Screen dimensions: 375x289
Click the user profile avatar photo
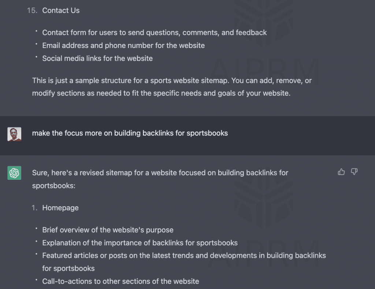[x=14, y=134]
